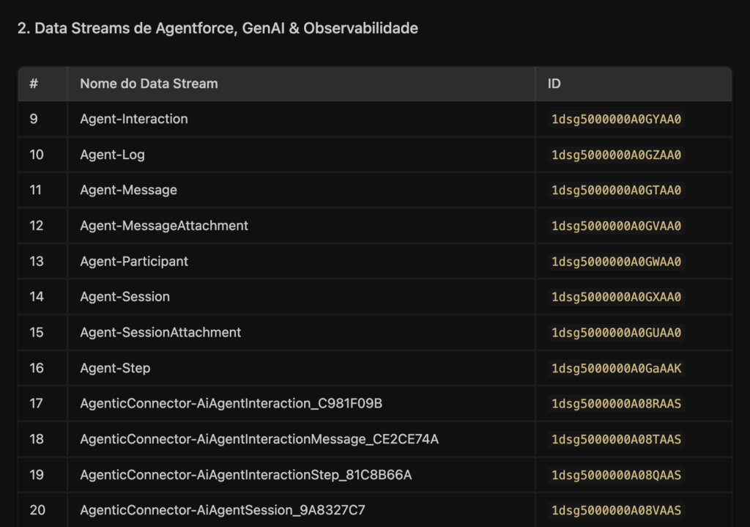
Task: Click row number 19 cell
Action: click(x=42, y=475)
